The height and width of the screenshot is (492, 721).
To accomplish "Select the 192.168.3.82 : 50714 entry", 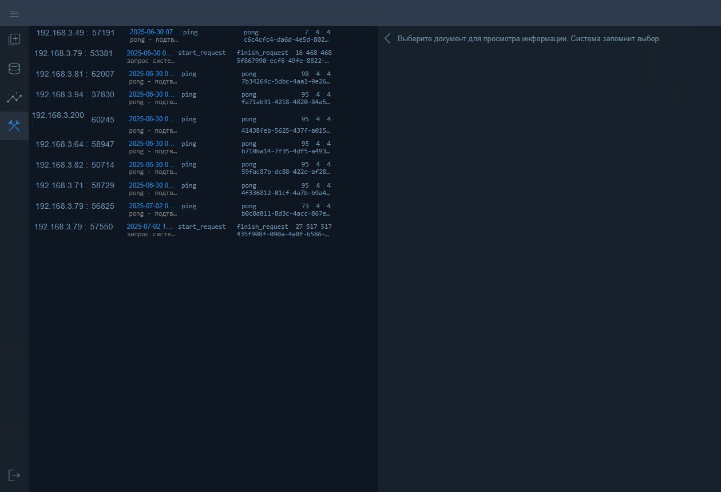I will point(75,165).
